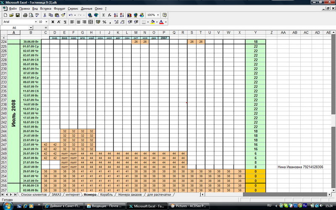The width and height of the screenshot is (336, 210).
Task: Open the Формат menu
Action: point(60,8)
